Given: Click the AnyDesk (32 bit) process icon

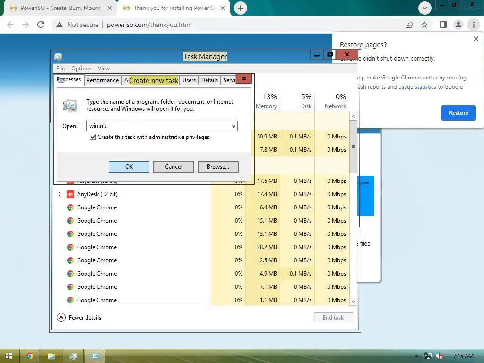Looking at the screenshot, I should coord(70,194).
